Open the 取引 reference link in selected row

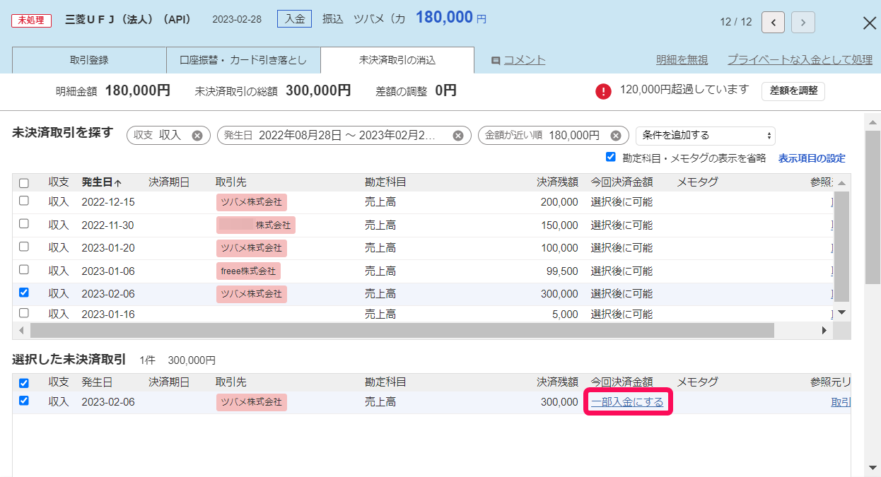pyautogui.click(x=841, y=402)
